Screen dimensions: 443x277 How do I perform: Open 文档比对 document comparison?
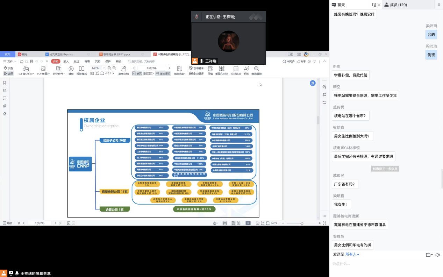pos(236,71)
